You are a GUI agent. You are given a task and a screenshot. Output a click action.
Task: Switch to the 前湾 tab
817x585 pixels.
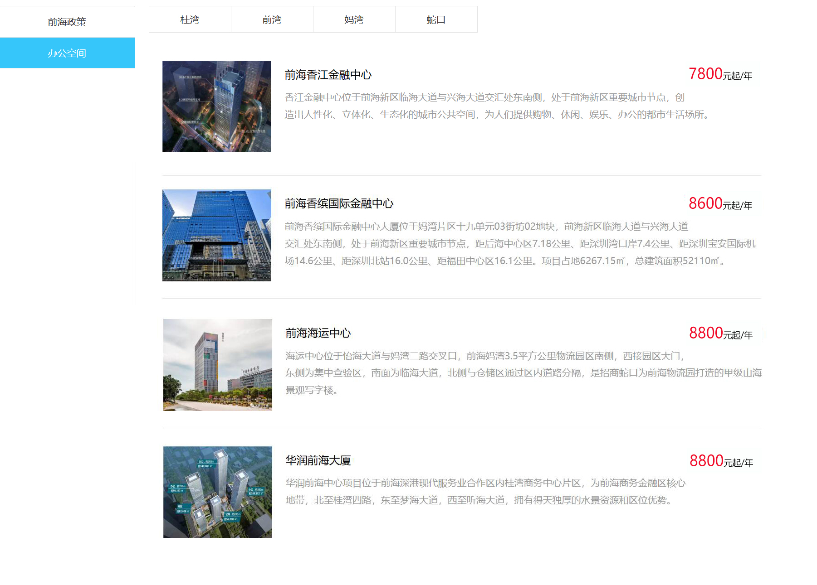tap(272, 19)
